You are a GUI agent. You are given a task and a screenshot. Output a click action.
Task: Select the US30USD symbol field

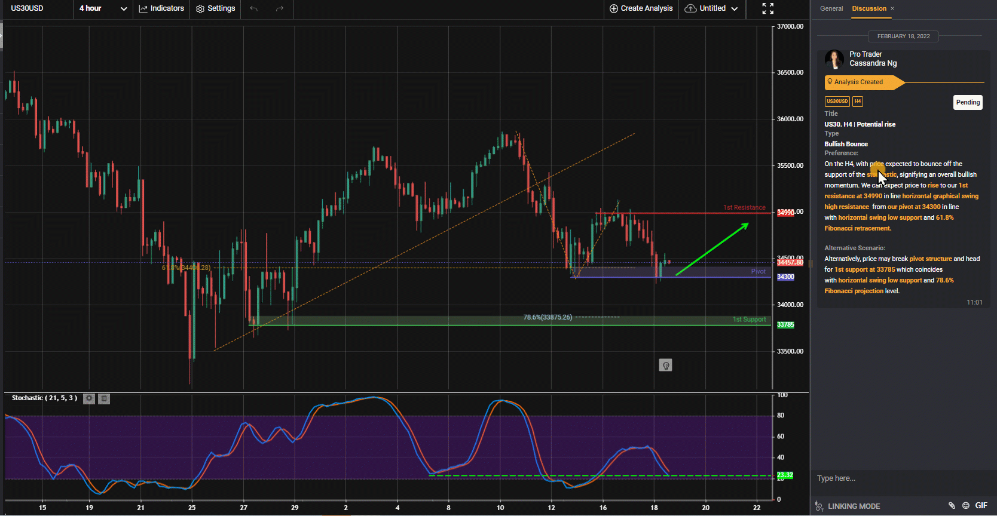point(37,8)
